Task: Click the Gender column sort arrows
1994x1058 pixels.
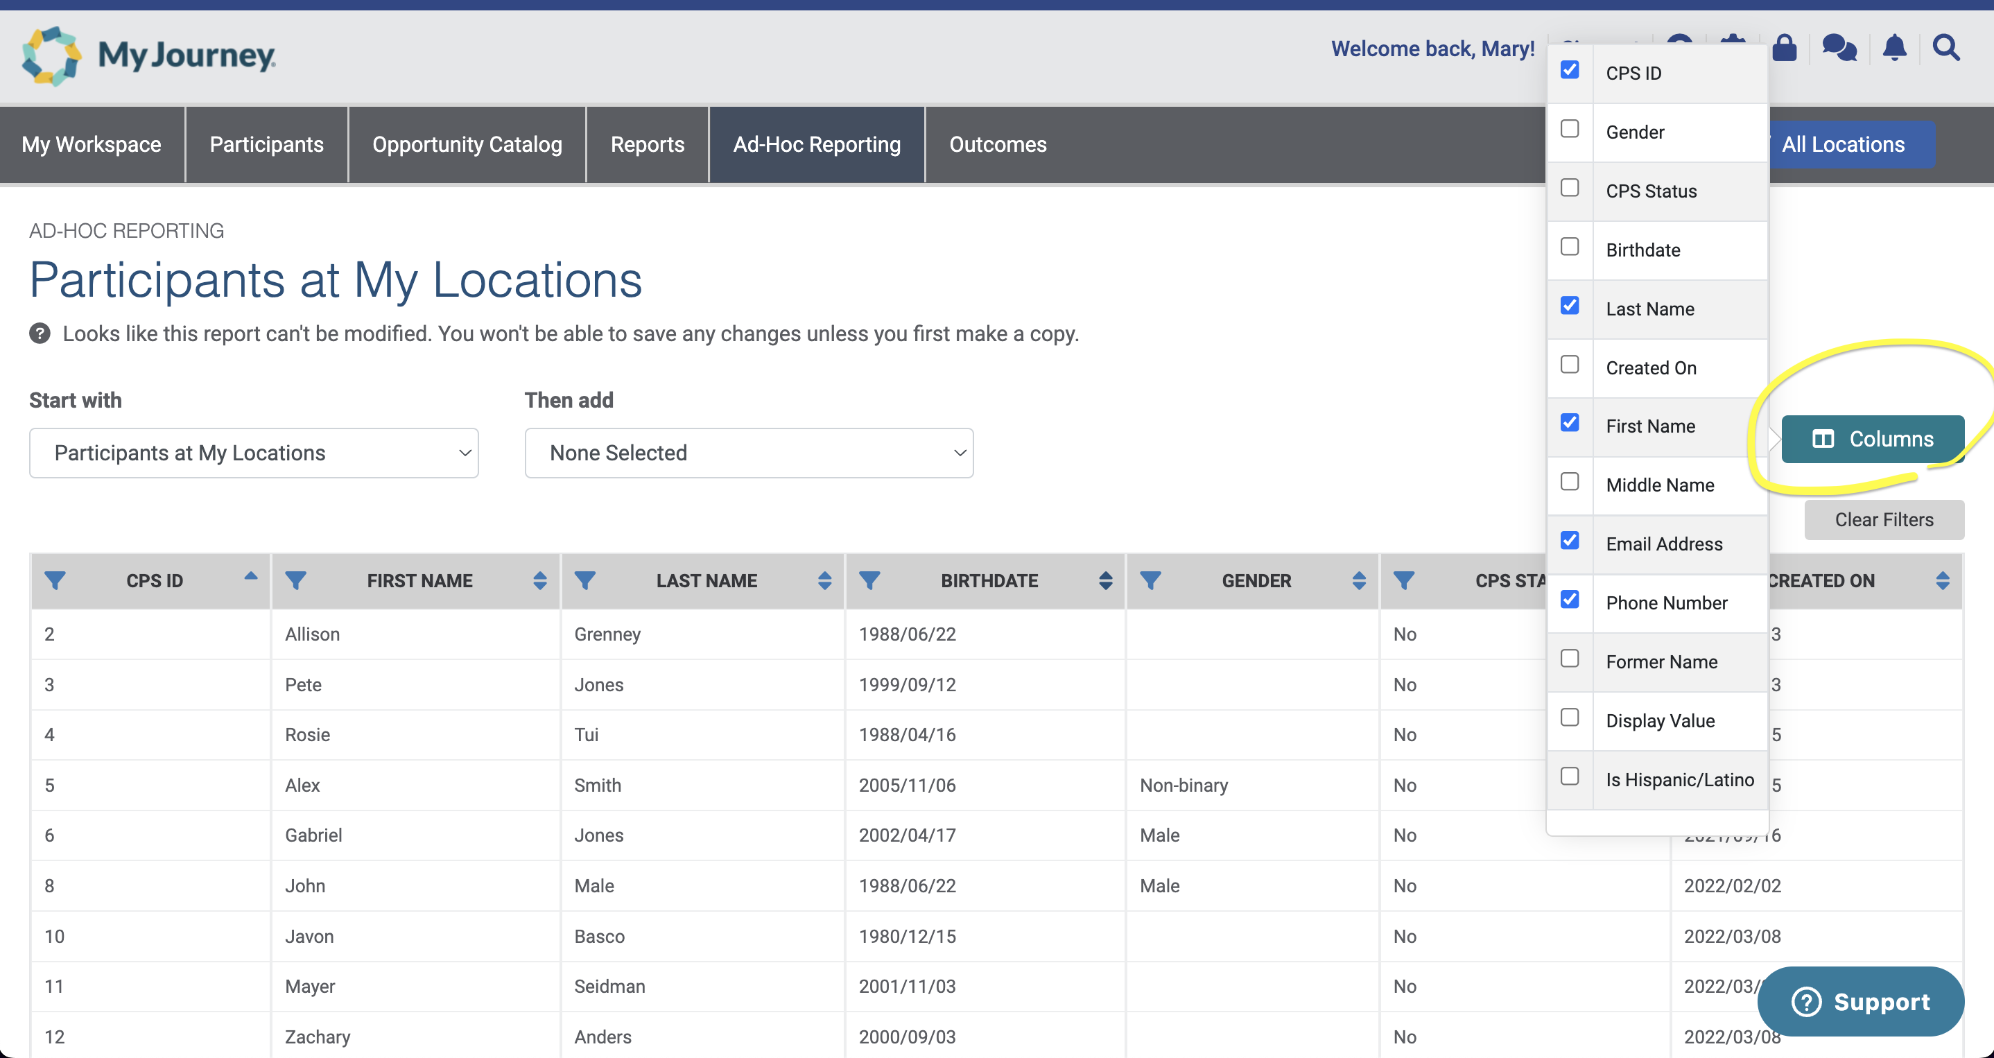Action: [1358, 580]
